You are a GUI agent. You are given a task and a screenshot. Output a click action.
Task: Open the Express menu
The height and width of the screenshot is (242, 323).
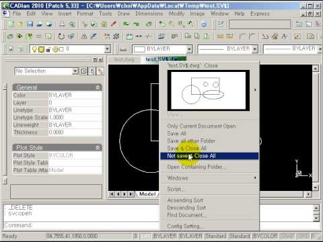click(x=260, y=13)
